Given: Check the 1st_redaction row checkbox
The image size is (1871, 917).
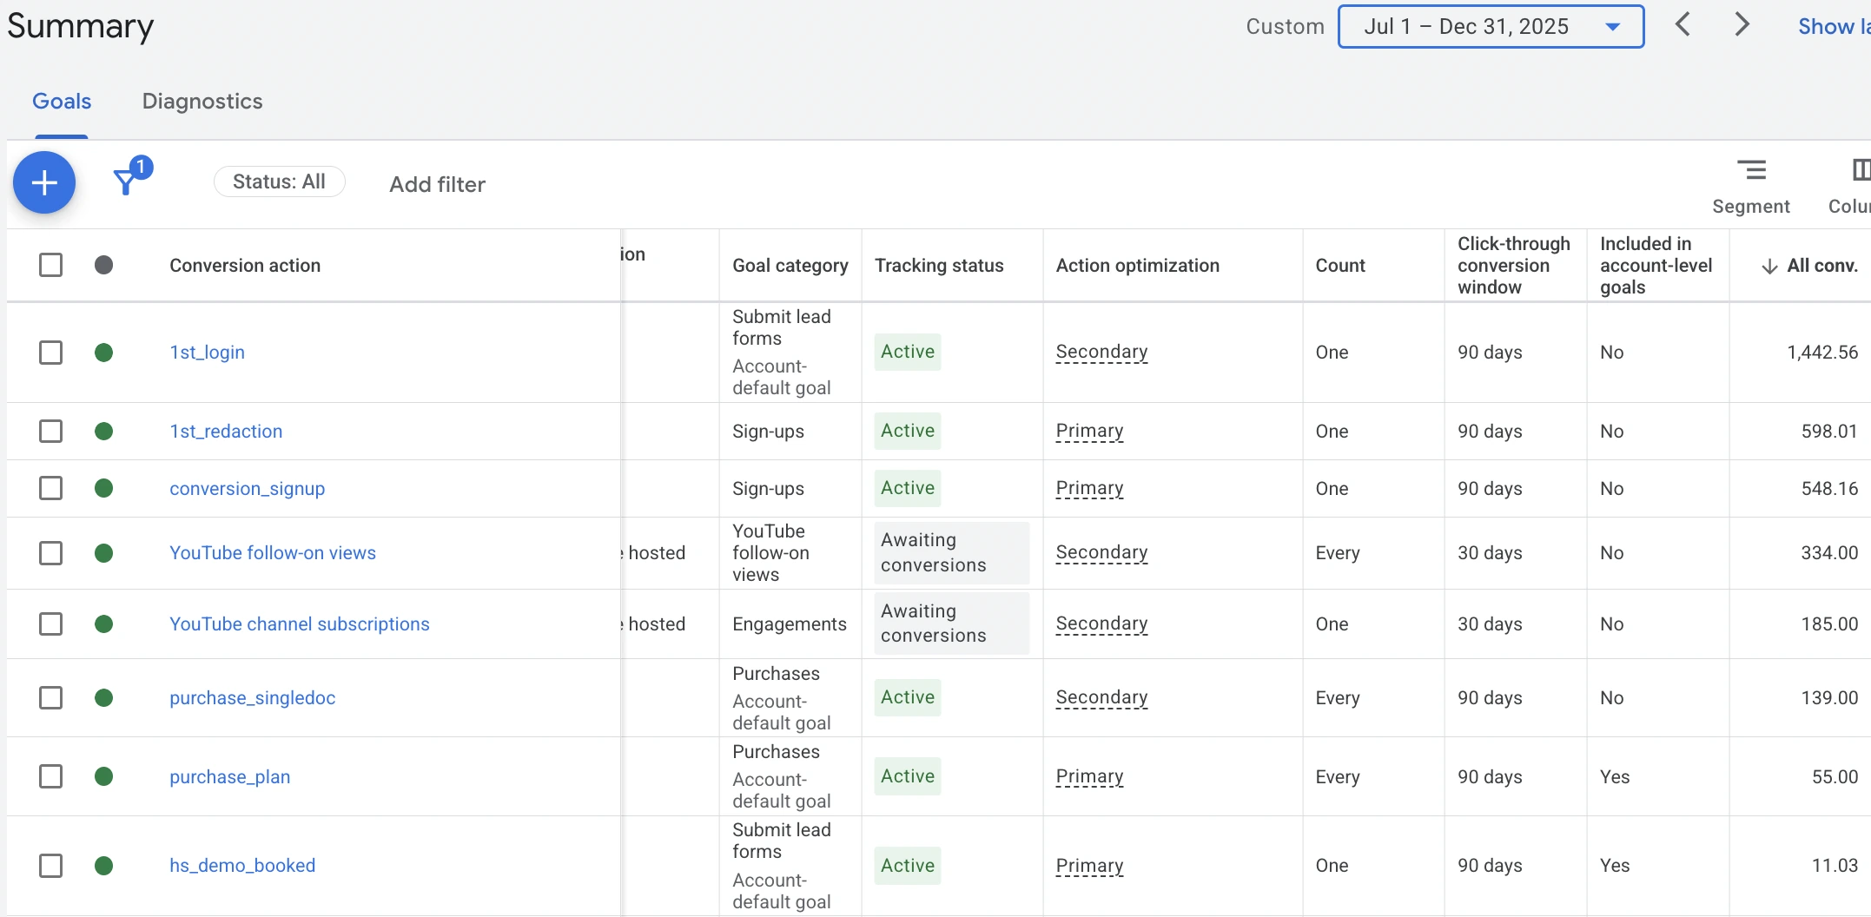Looking at the screenshot, I should click(x=51, y=431).
